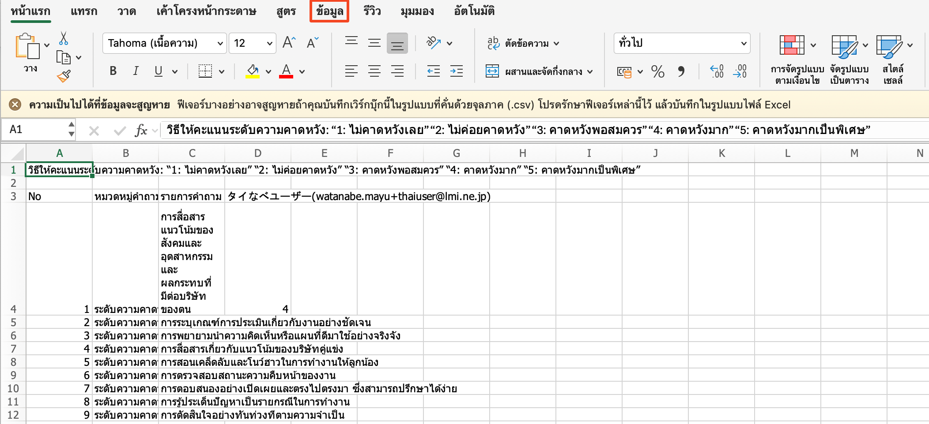The width and height of the screenshot is (929, 424).
Task: Open the หน้าแรก (Home) tab
Action: 30,11
